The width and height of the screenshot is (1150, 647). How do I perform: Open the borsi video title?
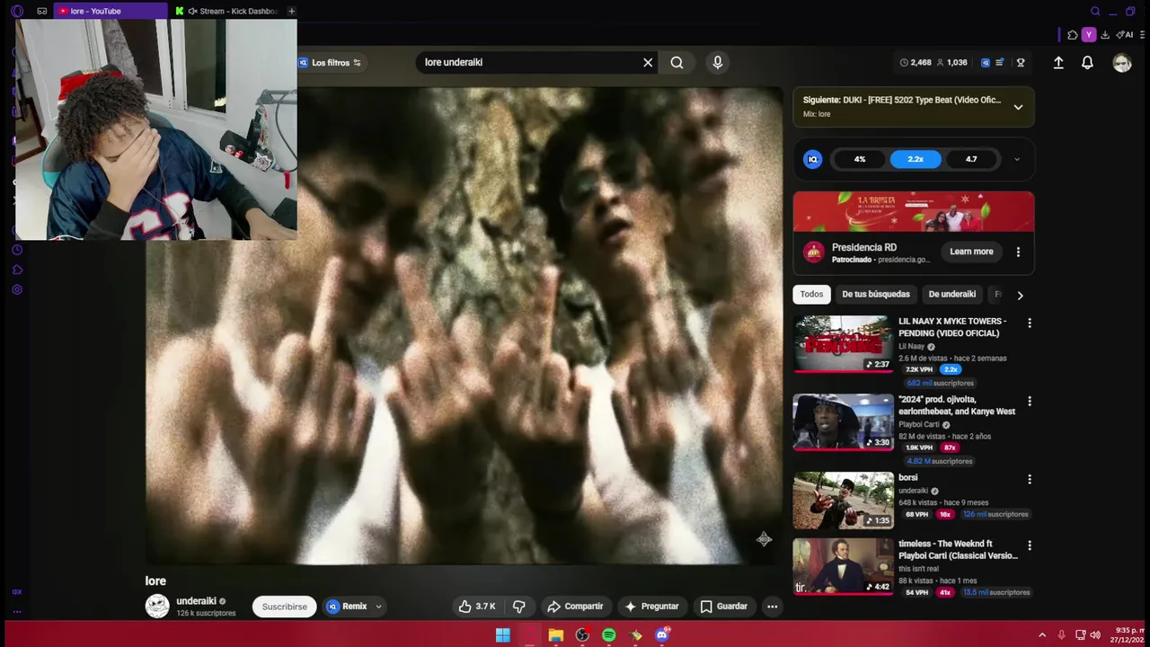point(907,477)
